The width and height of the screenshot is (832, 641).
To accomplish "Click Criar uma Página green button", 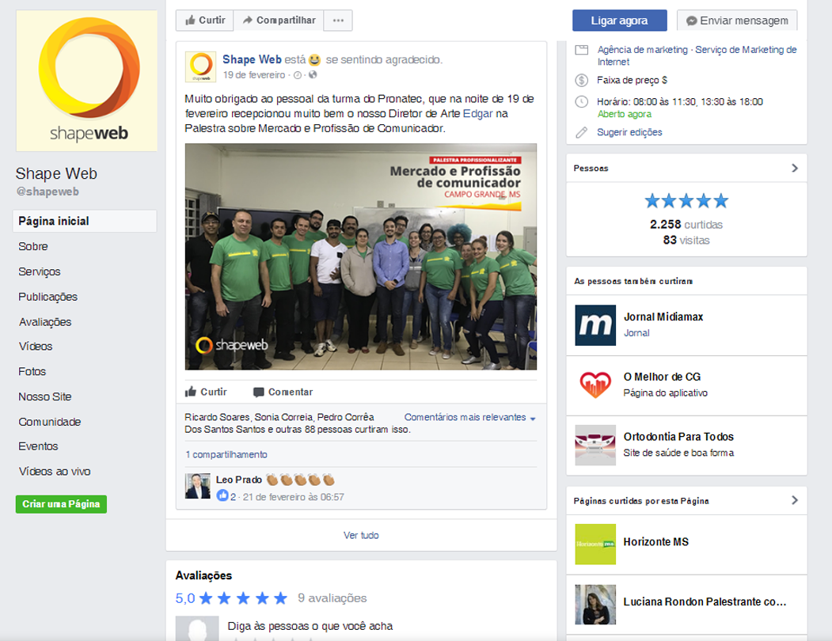I will coord(61,504).
